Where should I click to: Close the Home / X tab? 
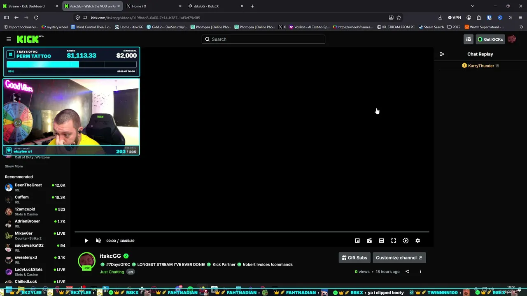click(180, 6)
